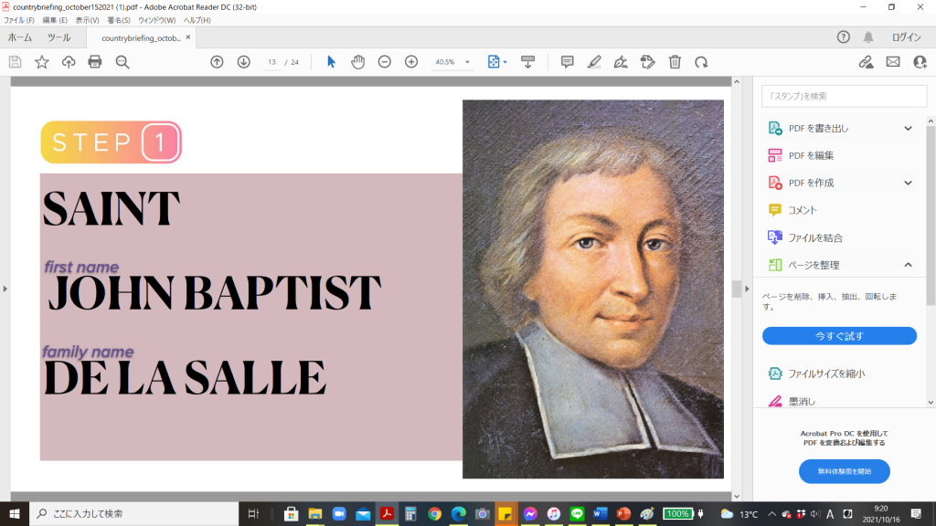The width and height of the screenshot is (936, 526).
Task: Send the file by email envelope icon
Action: point(893,62)
